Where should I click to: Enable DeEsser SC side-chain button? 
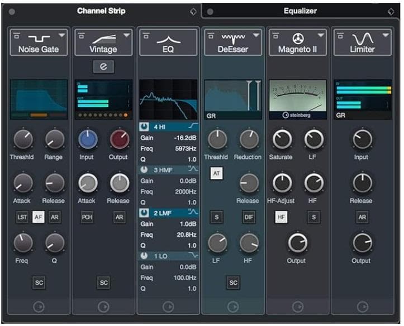233,283
